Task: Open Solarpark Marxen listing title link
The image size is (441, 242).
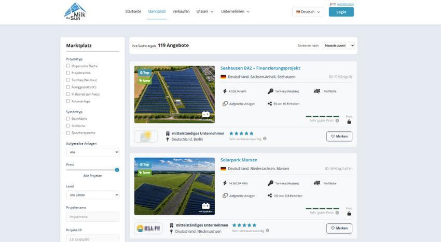Action: pyautogui.click(x=239, y=160)
